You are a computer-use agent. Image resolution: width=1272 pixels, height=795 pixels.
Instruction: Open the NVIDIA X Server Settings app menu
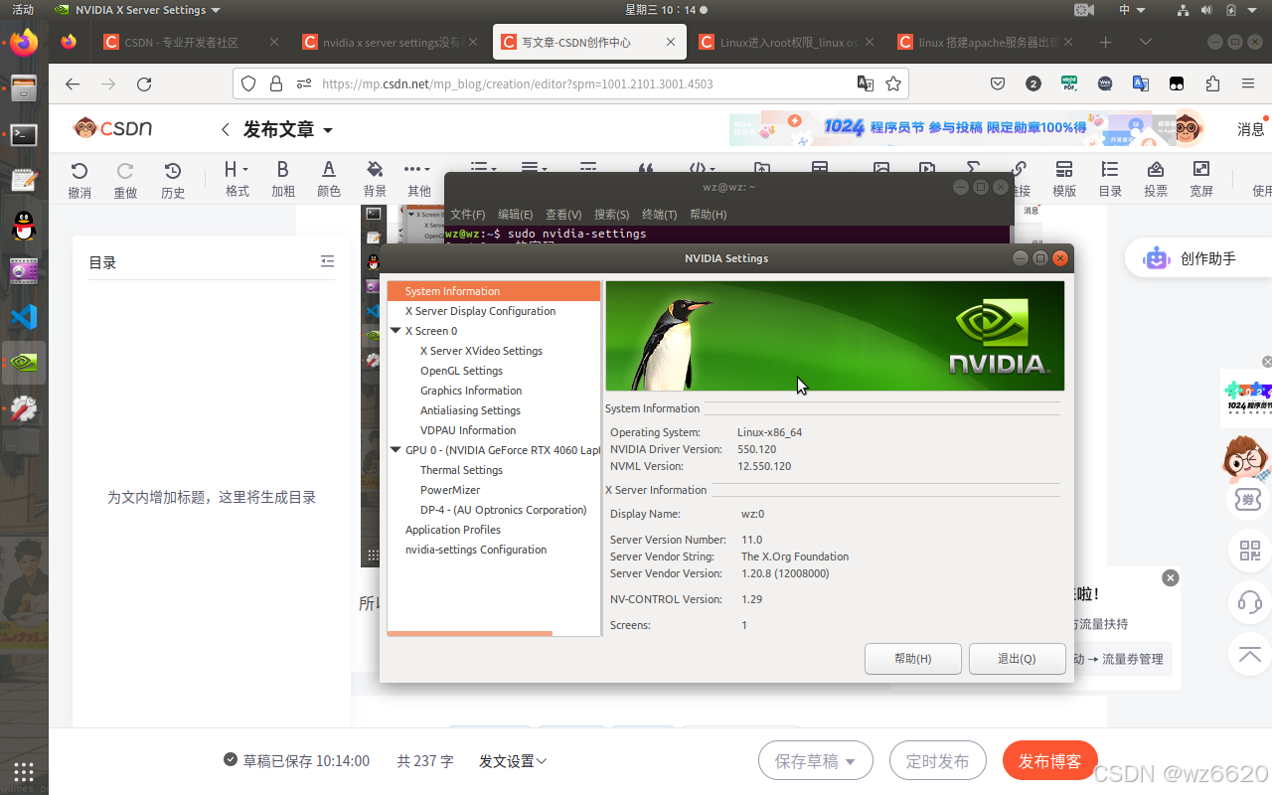point(138,10)
